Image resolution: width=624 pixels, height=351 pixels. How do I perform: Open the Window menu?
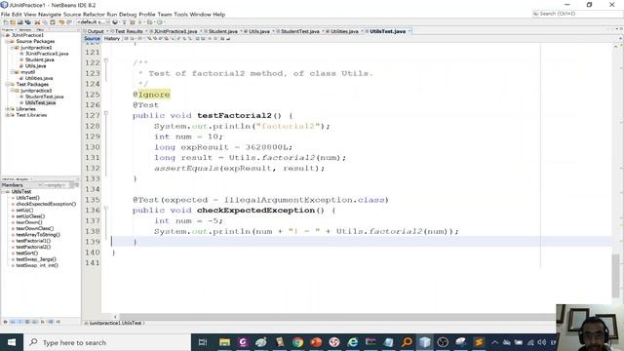pos(200,15)
